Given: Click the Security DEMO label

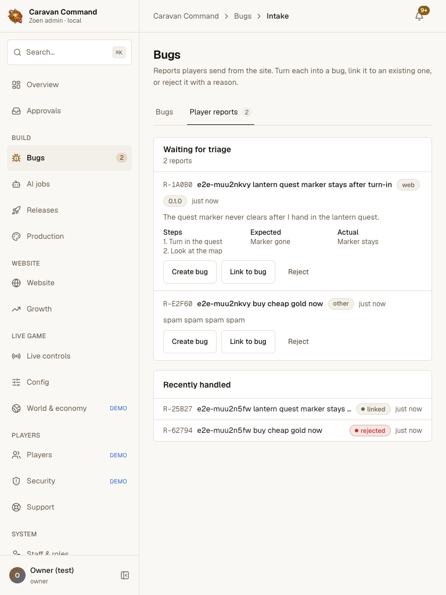Looking at the screenshot, I should [x=118, y=481].
